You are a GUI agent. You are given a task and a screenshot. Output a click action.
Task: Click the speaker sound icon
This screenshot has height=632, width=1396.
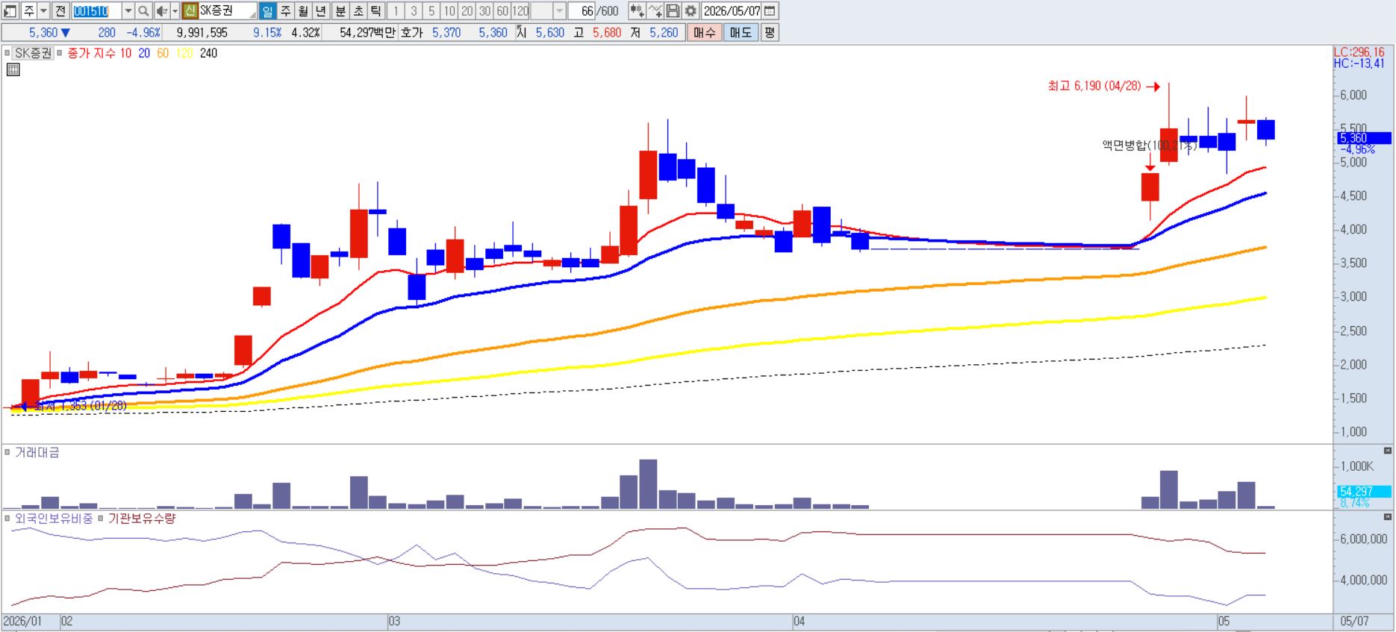(161, 11)
